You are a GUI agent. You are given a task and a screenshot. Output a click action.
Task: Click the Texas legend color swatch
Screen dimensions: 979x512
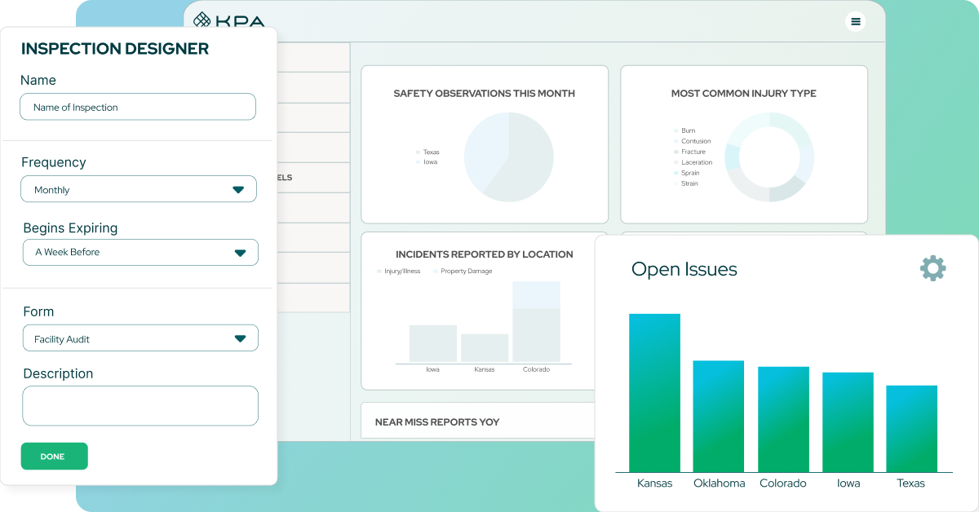coord(417,152)
